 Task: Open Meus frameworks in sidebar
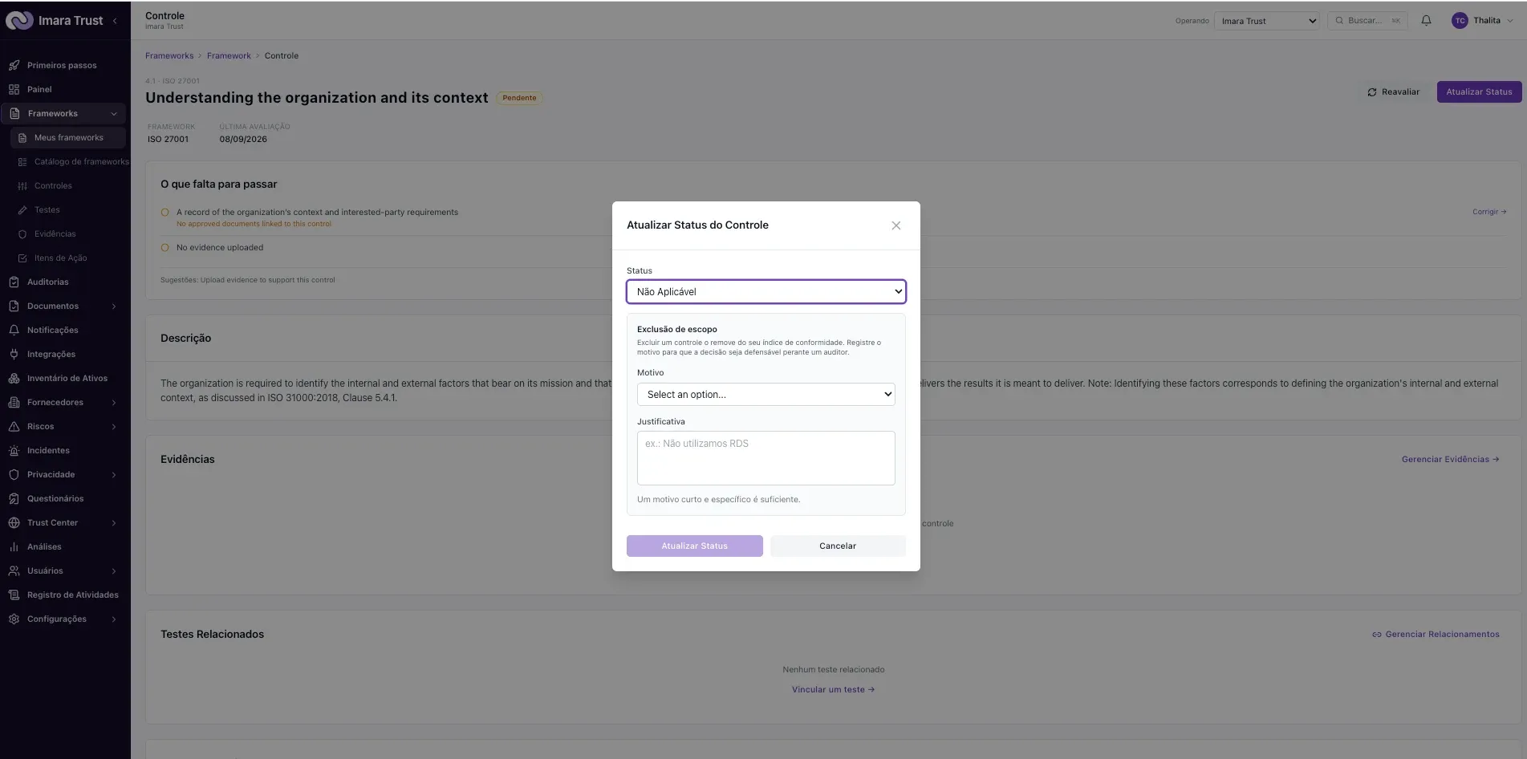68,137
